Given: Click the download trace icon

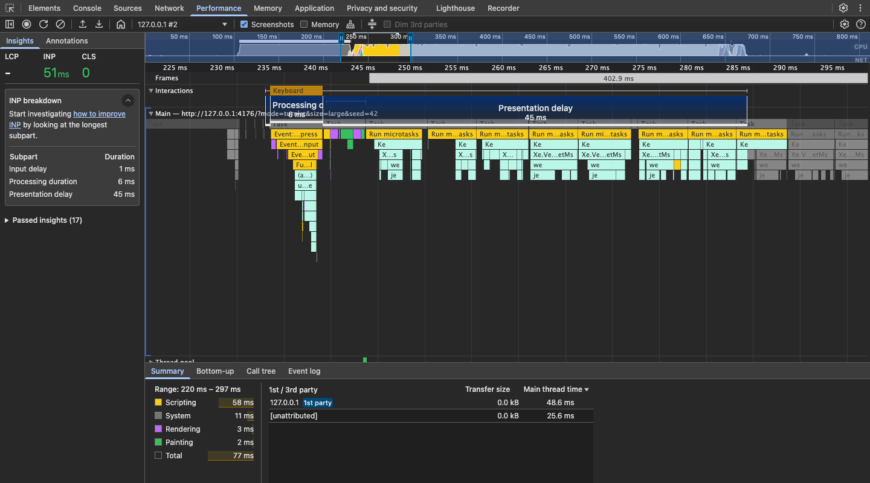Looking at the screenshot, I should click(99, 24).
